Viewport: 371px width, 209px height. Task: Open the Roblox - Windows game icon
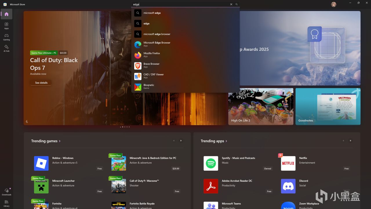[41, 163]
